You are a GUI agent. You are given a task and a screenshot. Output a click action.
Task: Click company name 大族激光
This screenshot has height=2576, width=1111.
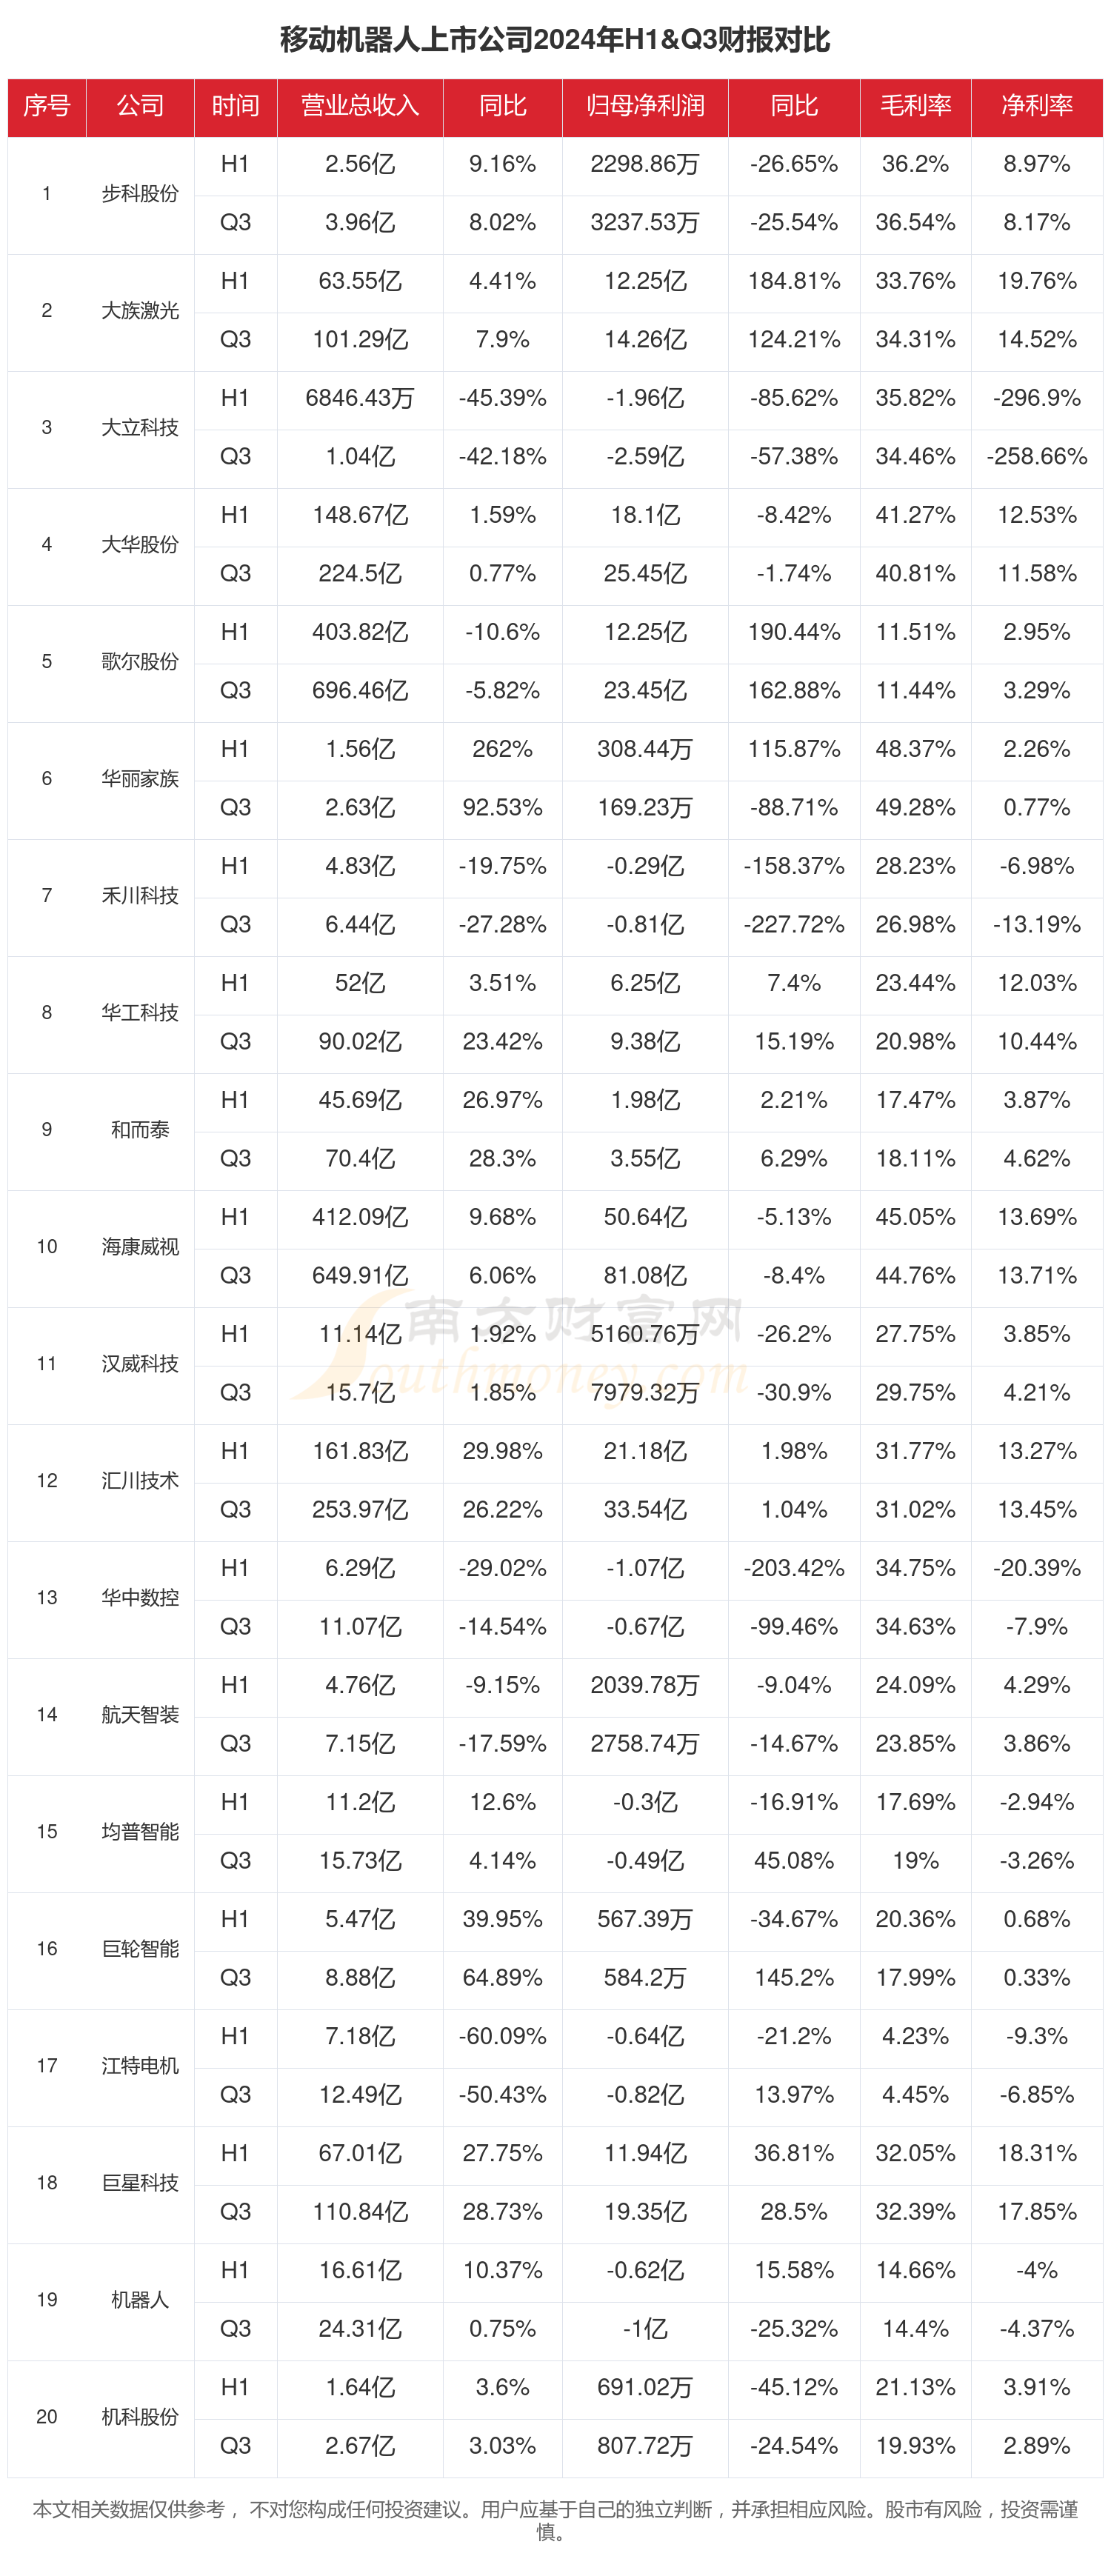140,311
